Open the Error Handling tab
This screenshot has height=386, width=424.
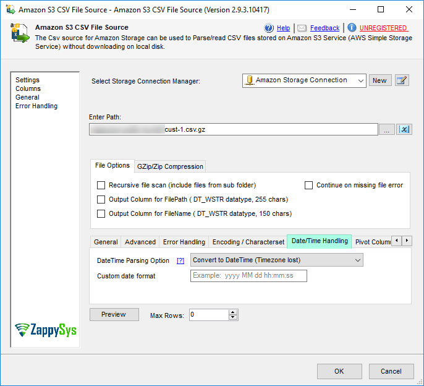[184, 242]
